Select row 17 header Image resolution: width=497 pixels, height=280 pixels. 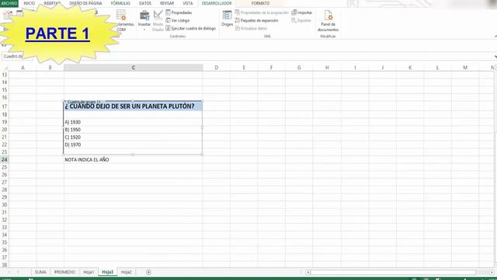[x=5, y=107]
